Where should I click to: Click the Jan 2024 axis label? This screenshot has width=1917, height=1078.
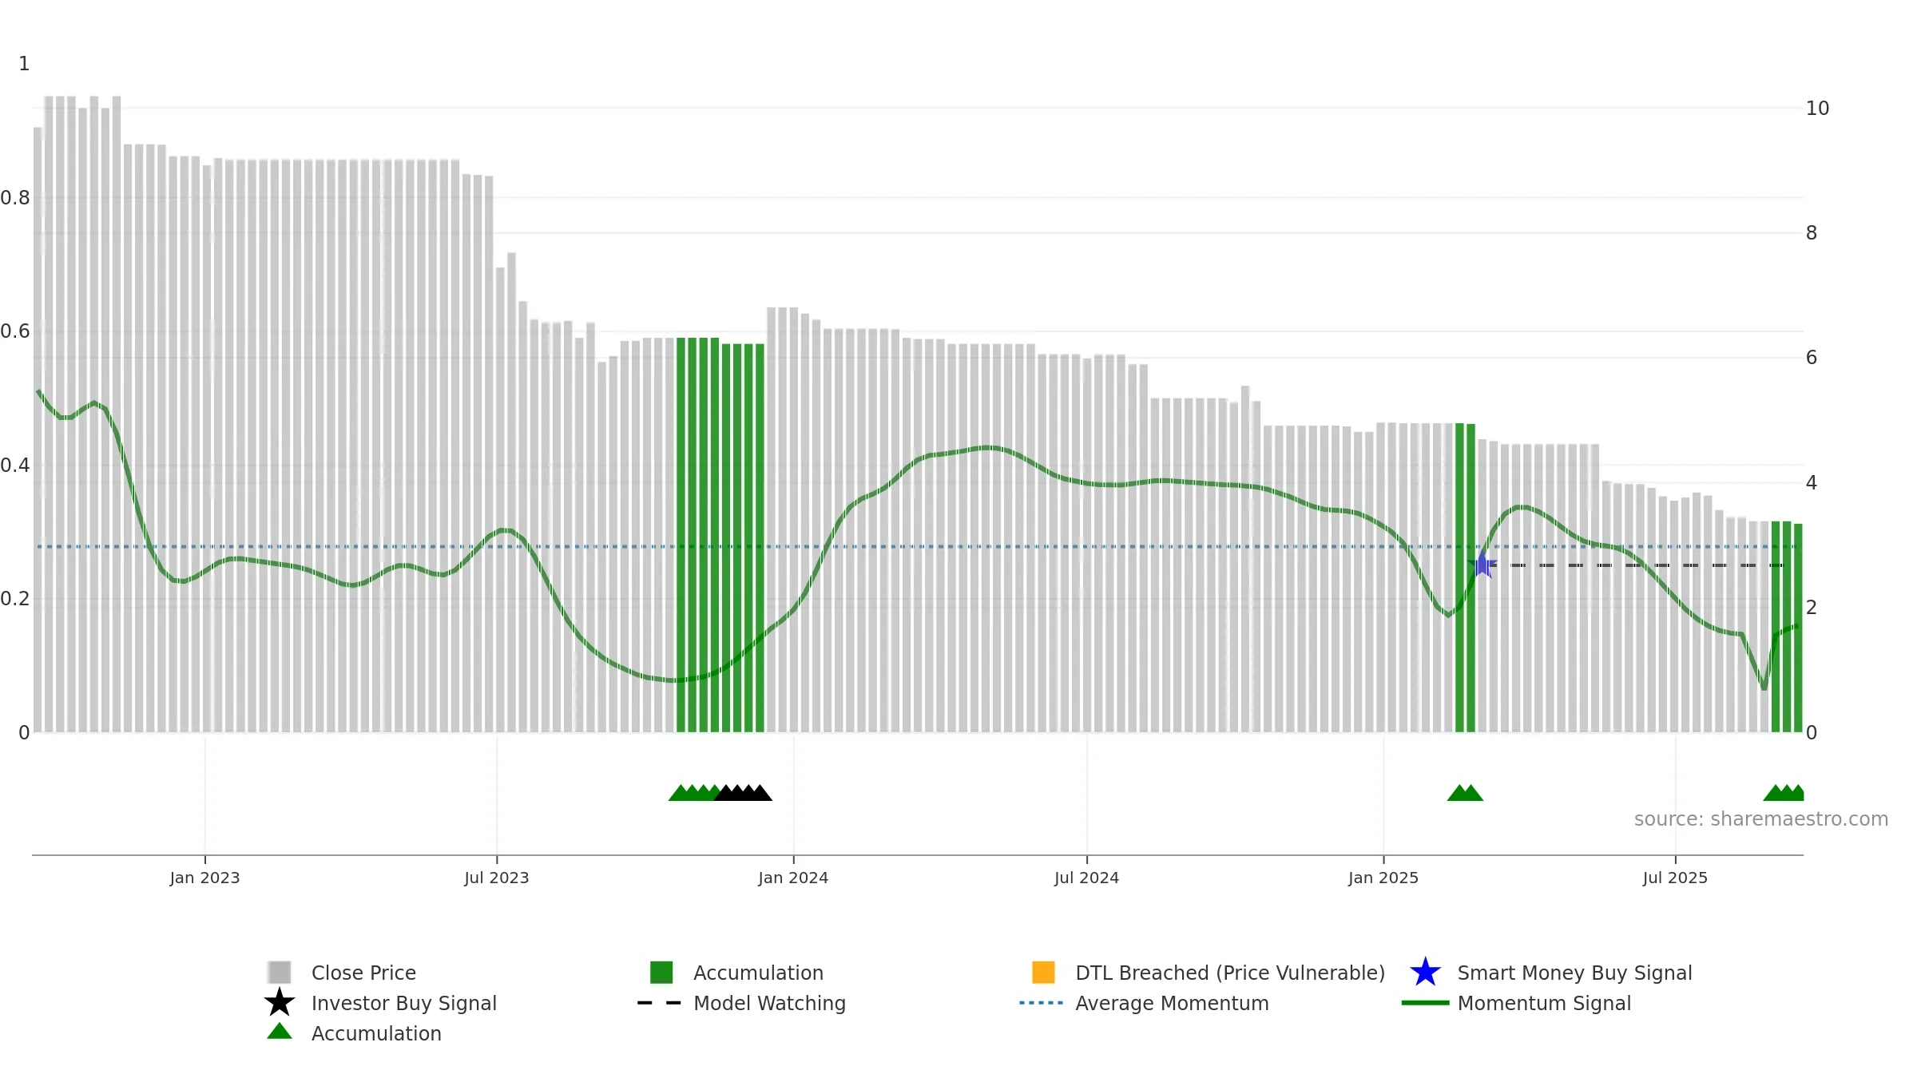pyautogui.click(x=793, y=878)
